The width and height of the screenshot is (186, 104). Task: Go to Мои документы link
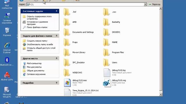(34, 67)
